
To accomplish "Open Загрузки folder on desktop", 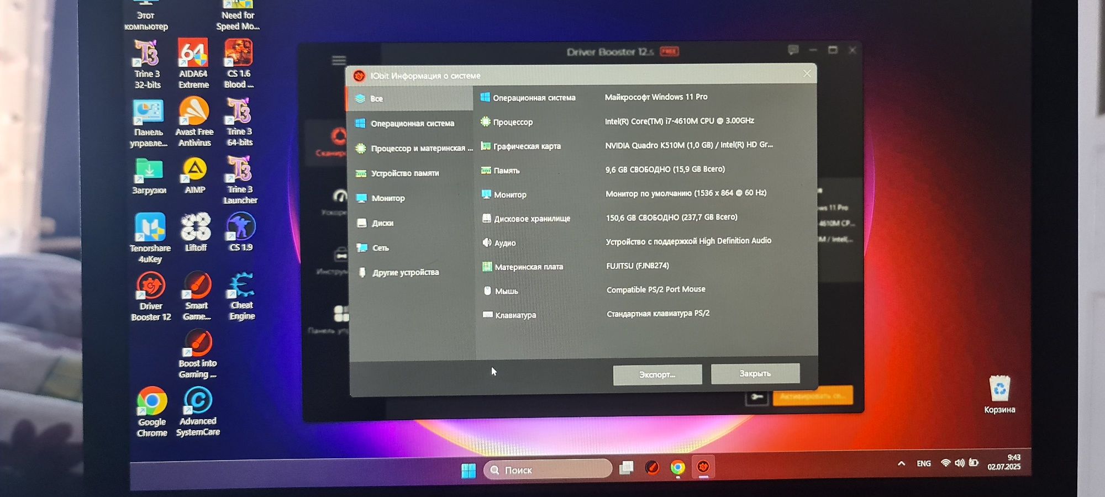I will (149, 177).
